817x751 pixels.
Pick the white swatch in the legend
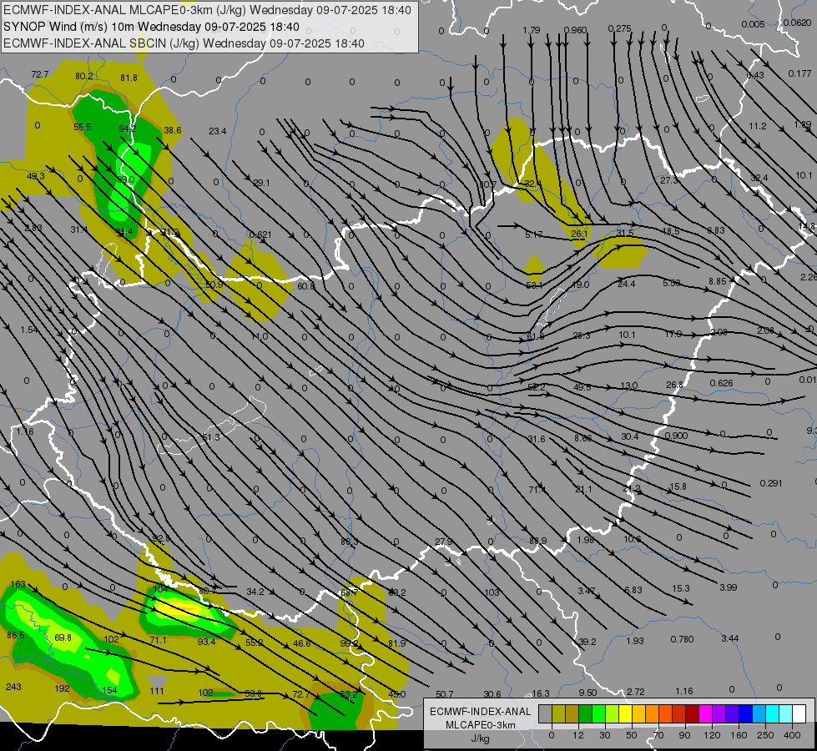click(799, 713)
